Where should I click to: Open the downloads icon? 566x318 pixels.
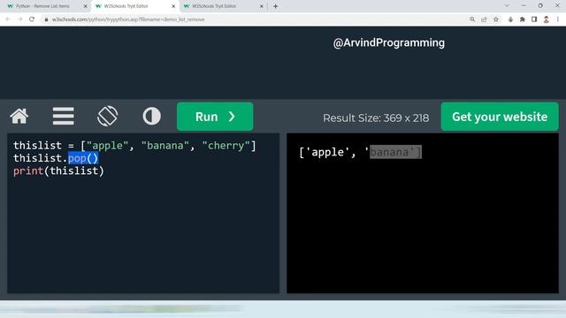point(510,19)
